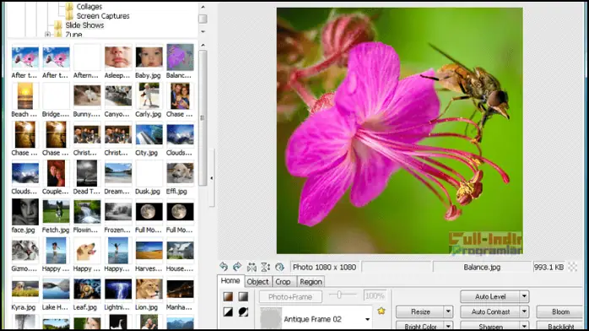
Task: Undo the last edit
Action: tap(224, 267)
